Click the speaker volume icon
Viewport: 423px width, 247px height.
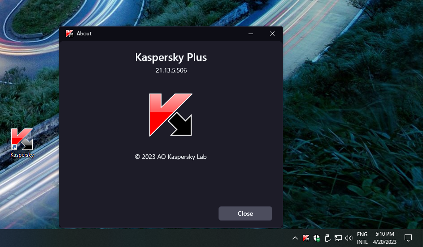pos(349,238)
